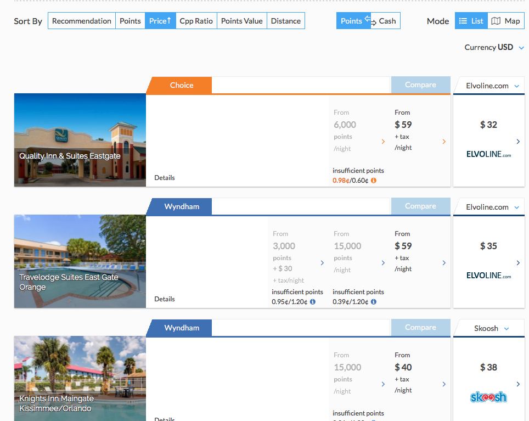Viewport: 529px width, 421px height.
Task: Open Details for Quality Inn & Suites Eastgate
Action: [x=165, y=178]
